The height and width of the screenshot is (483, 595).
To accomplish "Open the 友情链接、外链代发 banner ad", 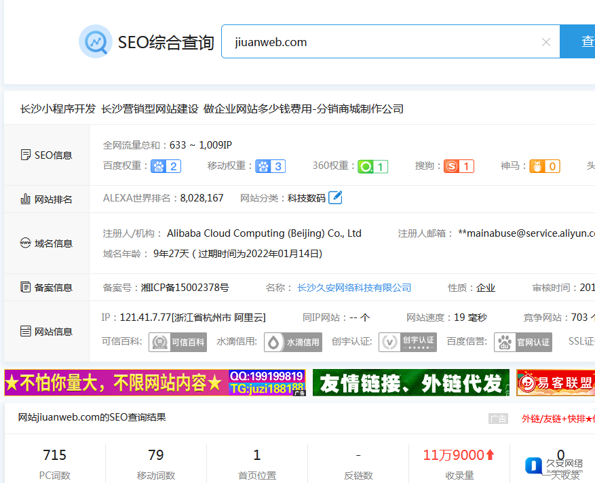I will click(410, 383).
